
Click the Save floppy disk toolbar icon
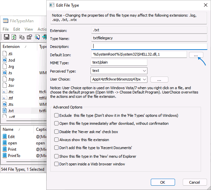6,37
